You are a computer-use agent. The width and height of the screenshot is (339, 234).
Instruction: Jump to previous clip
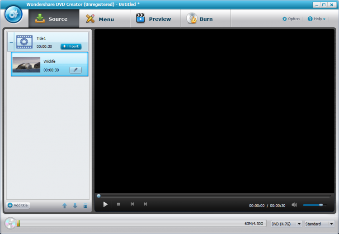tap(132, 204)
